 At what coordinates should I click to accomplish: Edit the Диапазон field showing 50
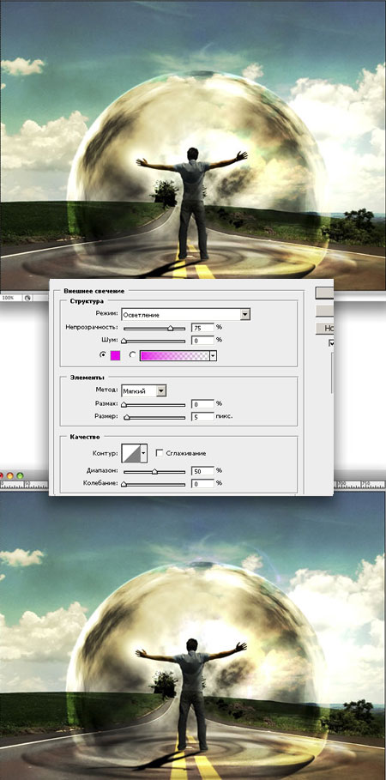pos(202,470)
